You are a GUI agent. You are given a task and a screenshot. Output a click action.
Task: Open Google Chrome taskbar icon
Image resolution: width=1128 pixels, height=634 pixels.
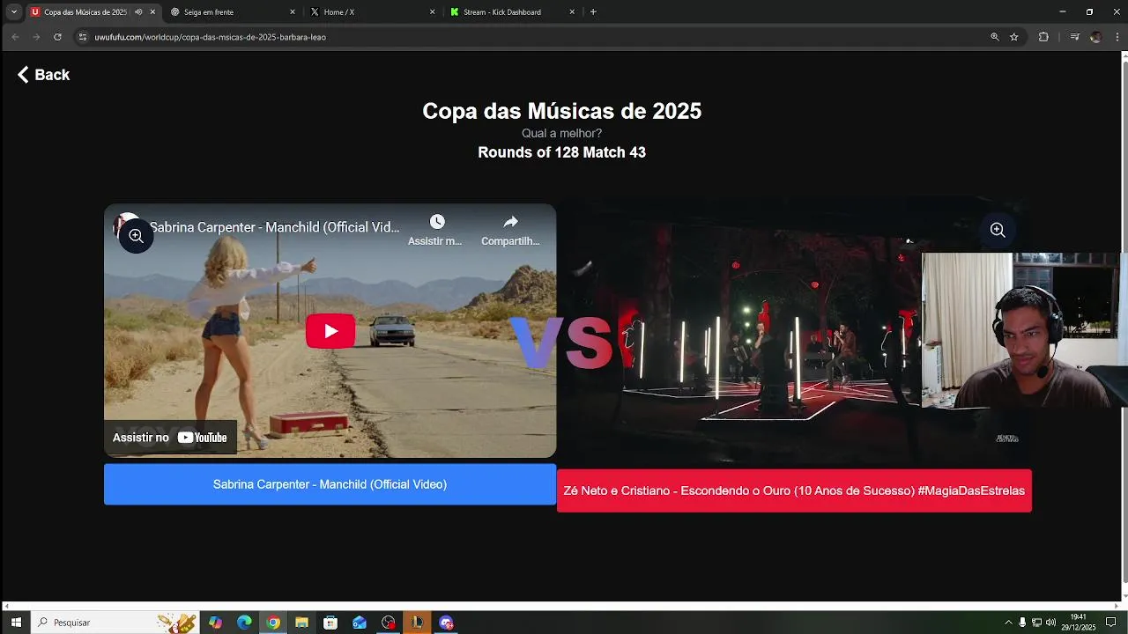tap(273, 623)
